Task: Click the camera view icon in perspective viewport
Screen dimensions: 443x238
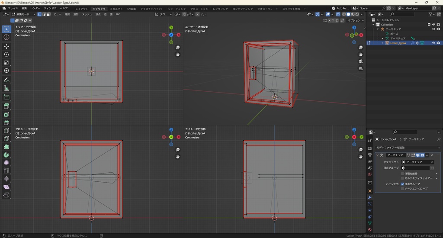Action: pos(360,61)
